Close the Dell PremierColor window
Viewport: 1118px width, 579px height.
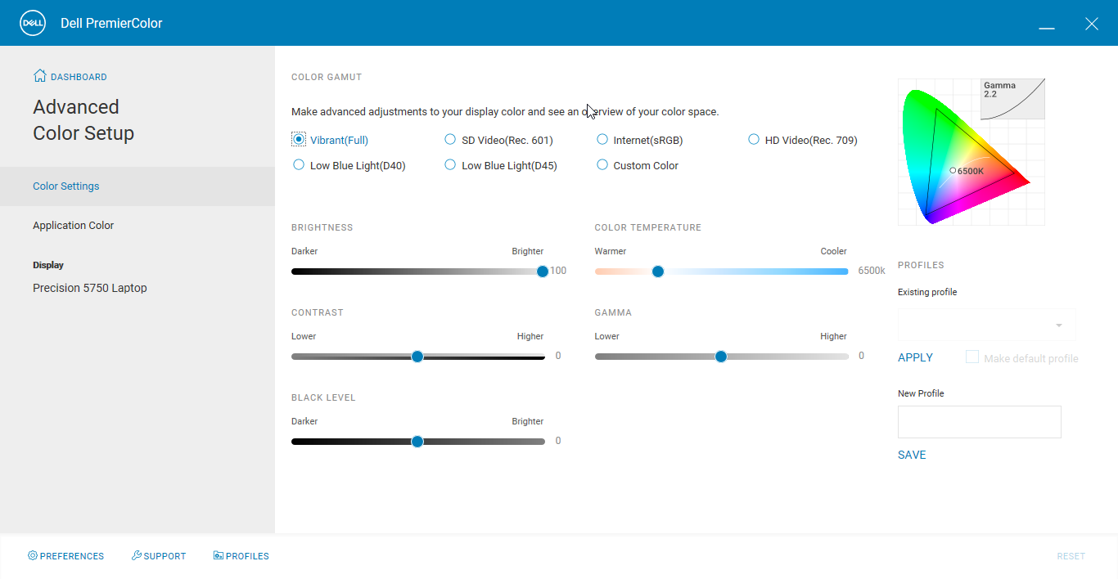coord(1092,24)
